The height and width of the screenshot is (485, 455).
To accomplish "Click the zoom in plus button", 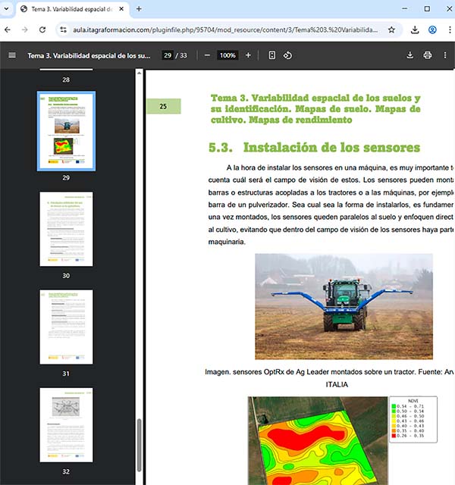I will [x=248, y=55].
